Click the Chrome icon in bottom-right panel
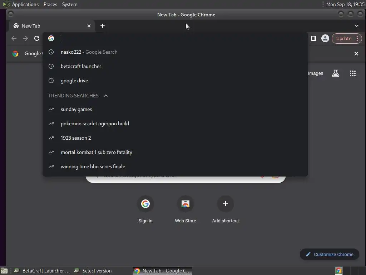This screenshot has width=366, height=275. (338, 271)
